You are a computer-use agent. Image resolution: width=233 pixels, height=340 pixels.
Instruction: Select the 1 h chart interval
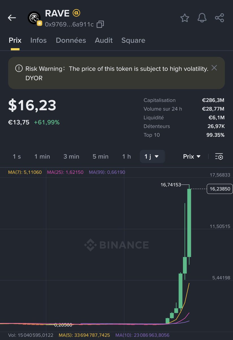126,156
